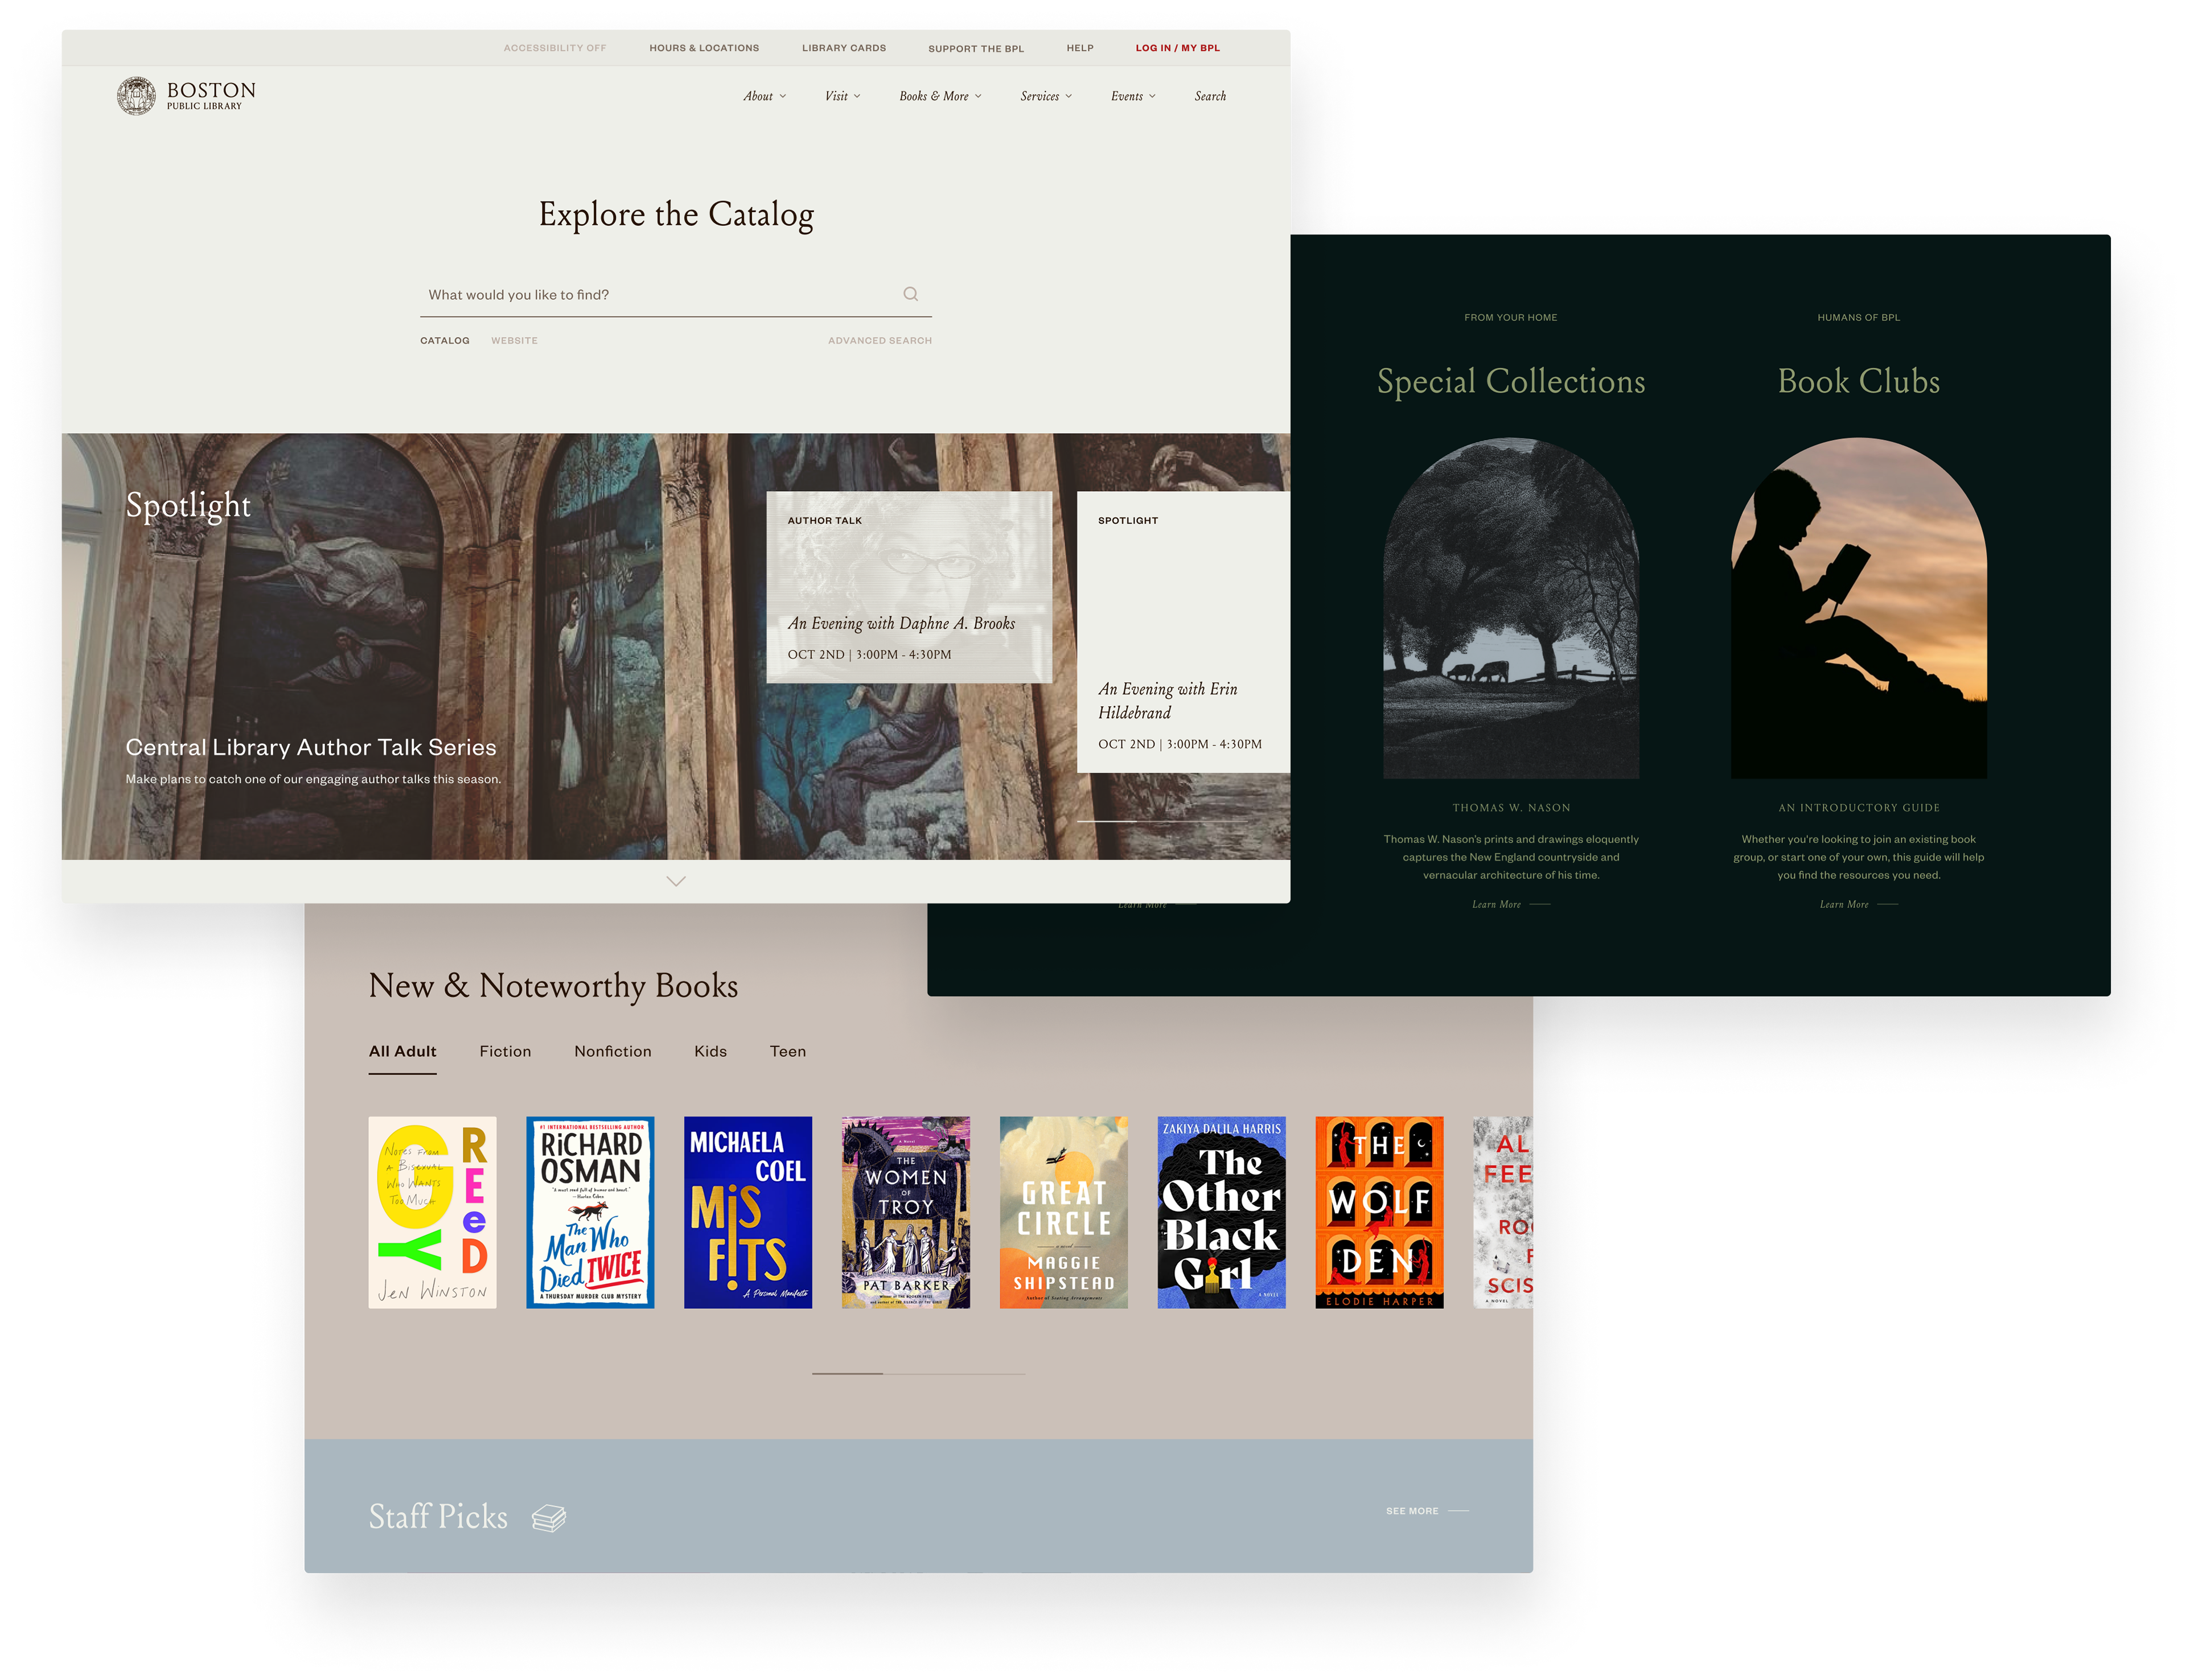The height and width of the screenshot is (1680, 2186).
Task: Select the All Adult books tab
Action: coord(402,1051)
